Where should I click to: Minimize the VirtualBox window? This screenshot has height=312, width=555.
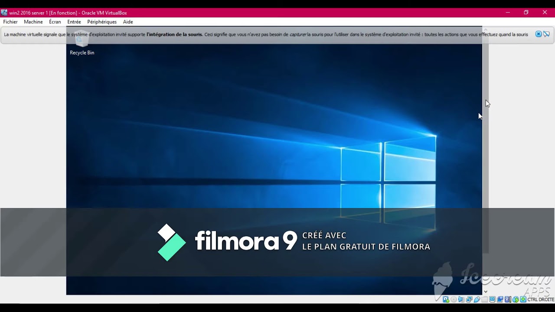coord(508,13)
